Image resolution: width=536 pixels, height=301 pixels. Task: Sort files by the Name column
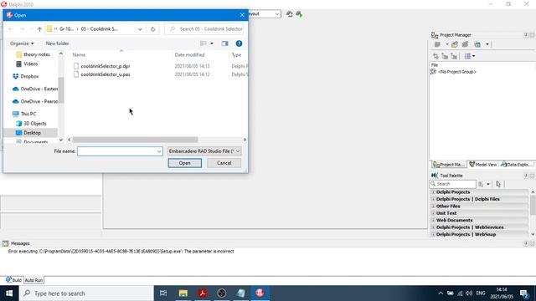pyautogui.click(x=79, y=54)
